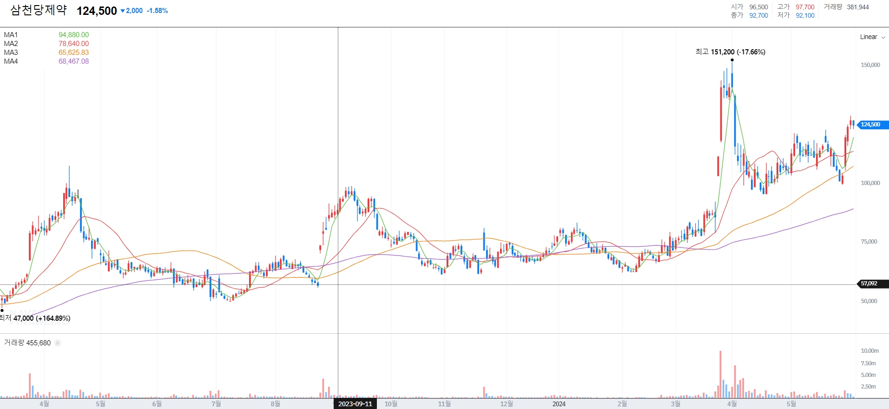
Task: Remove the 거래량 volume indicator with x icon
Action: [58, 343]
